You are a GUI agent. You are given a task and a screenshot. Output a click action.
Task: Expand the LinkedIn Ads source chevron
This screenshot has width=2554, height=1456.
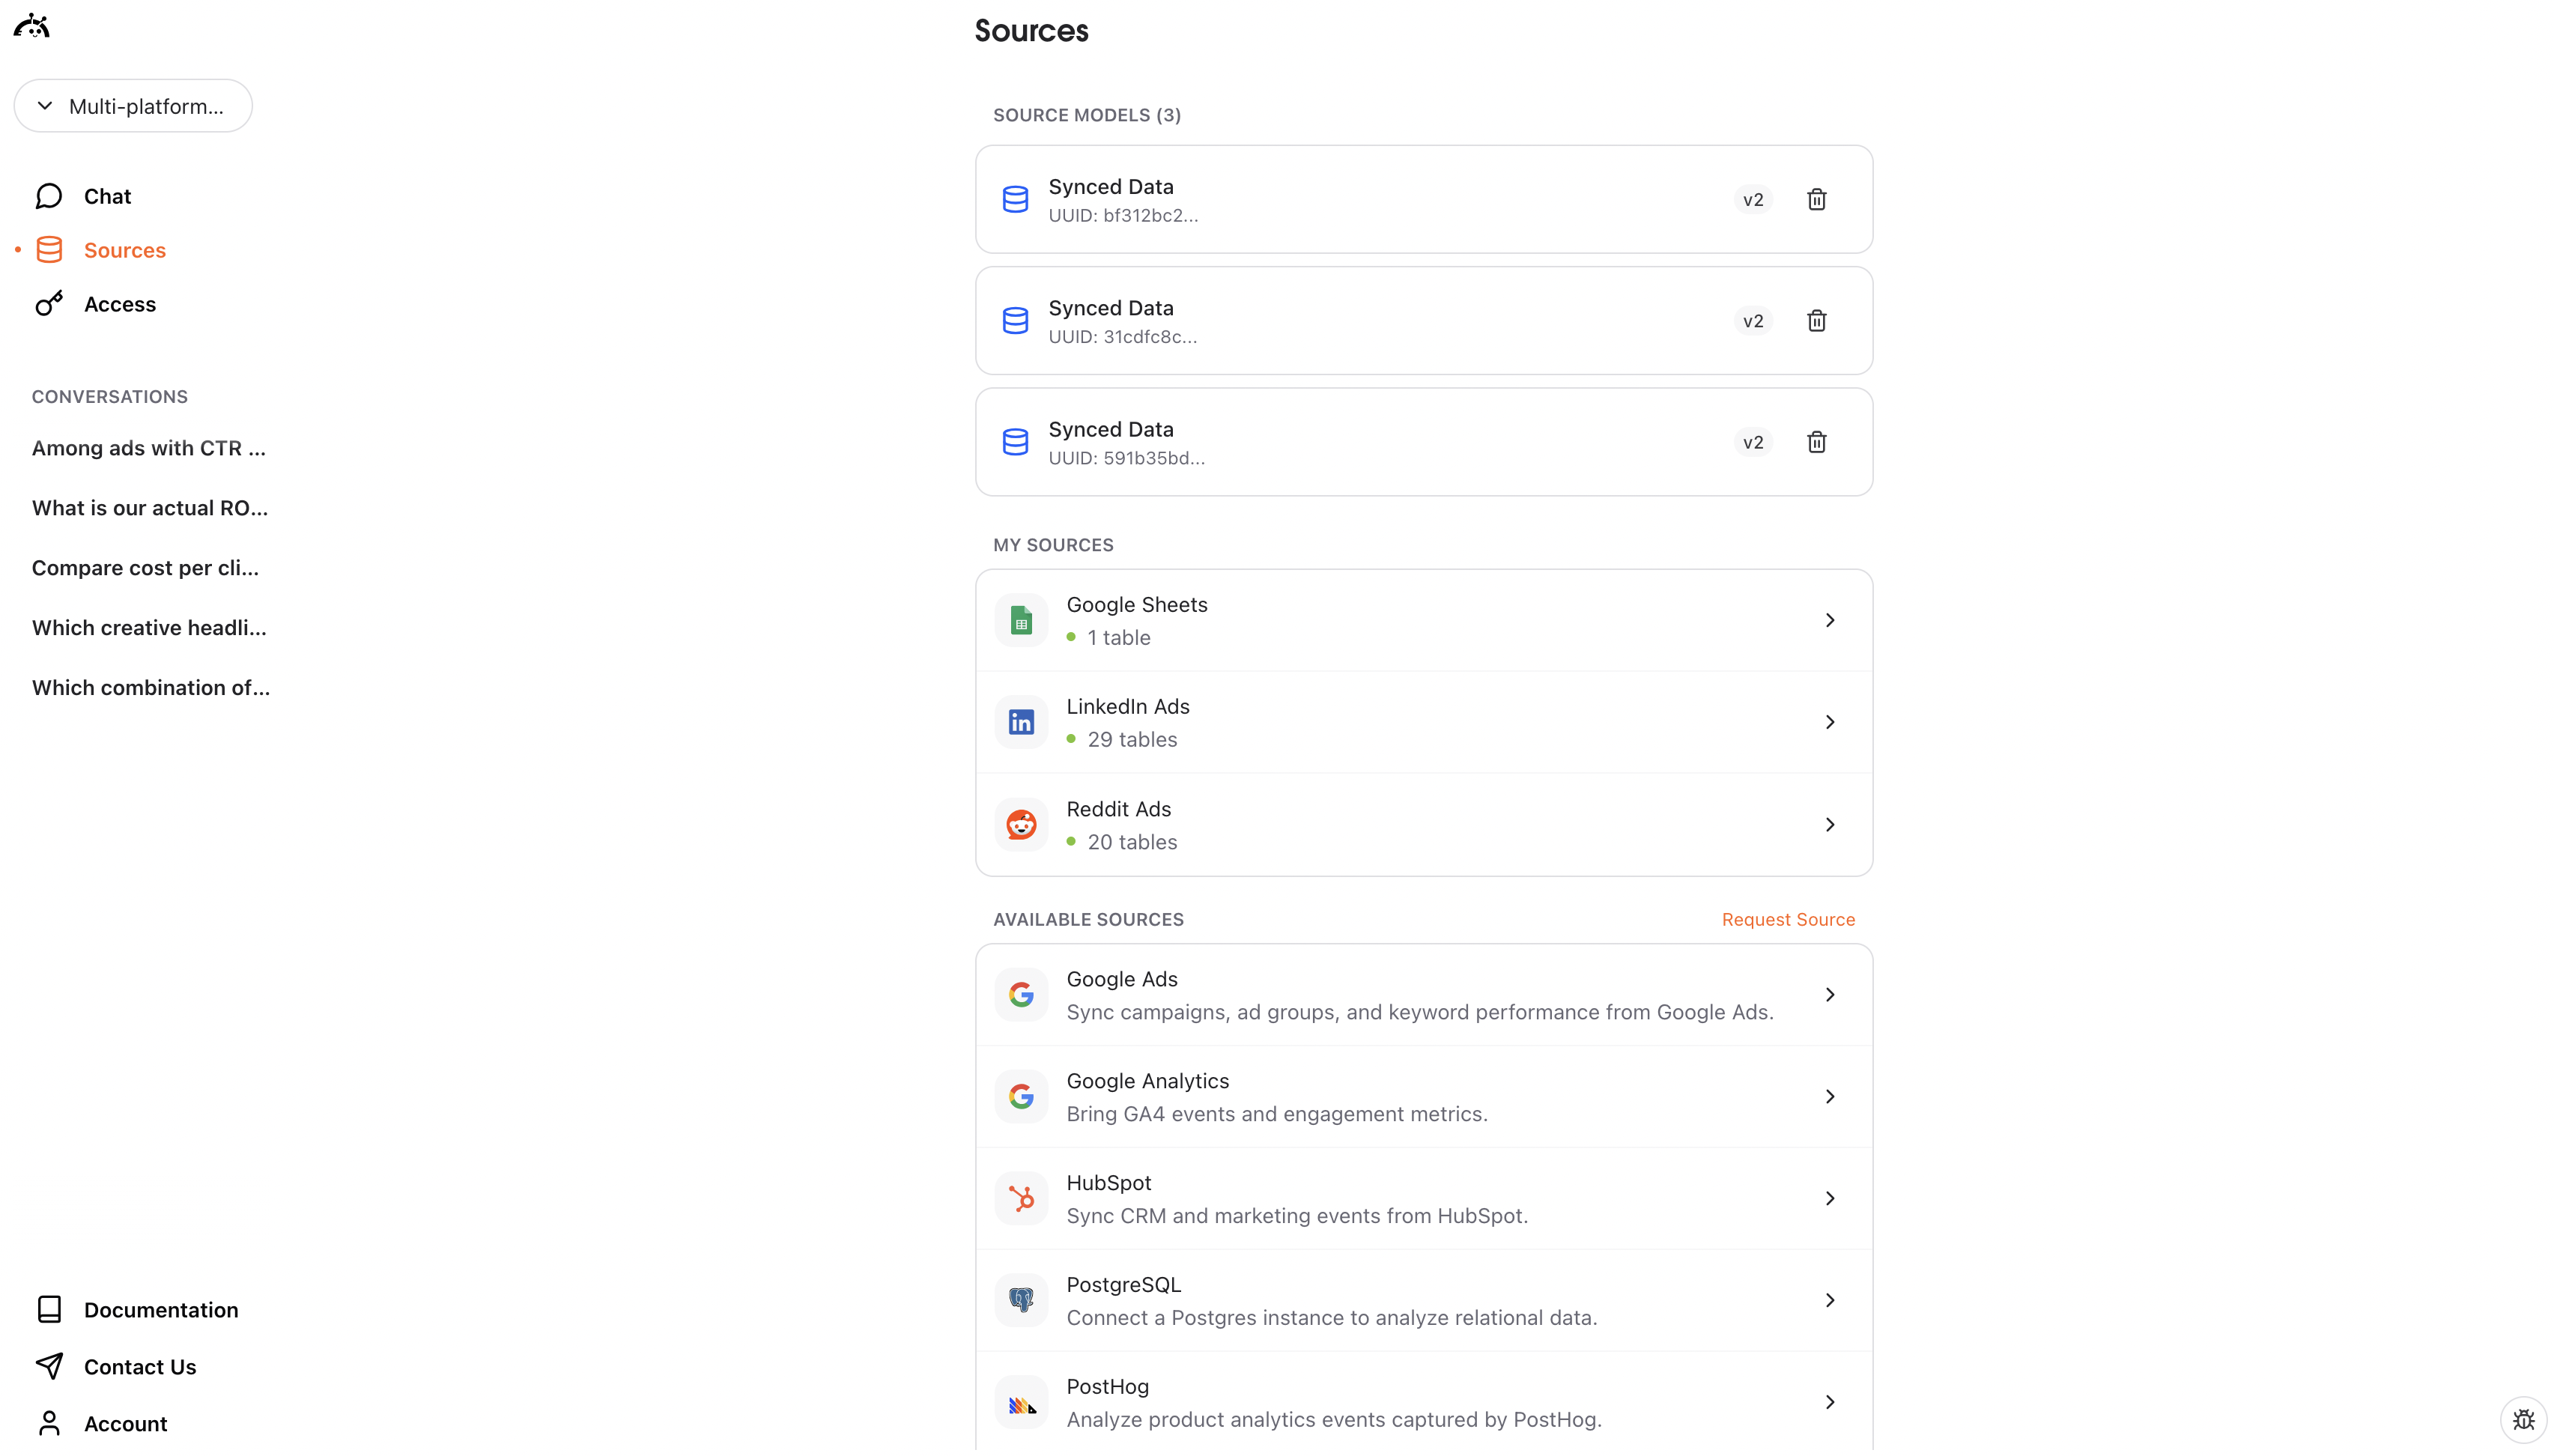point(1829,722)
